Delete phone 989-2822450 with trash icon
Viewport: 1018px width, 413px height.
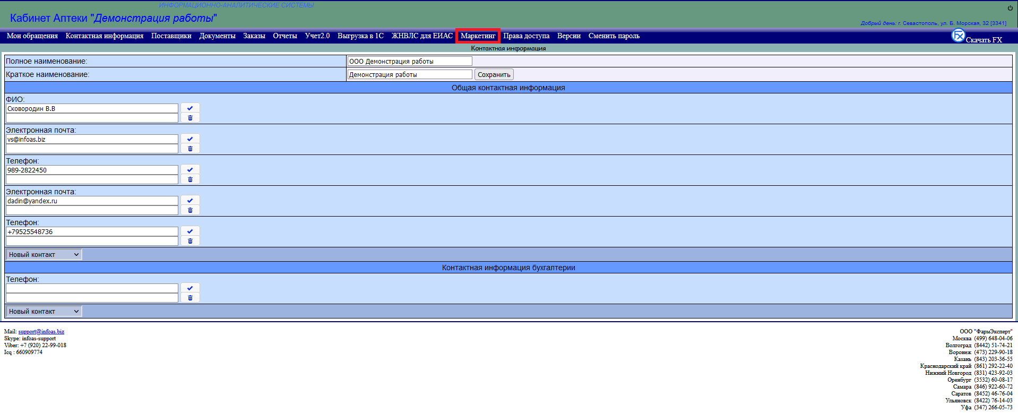coord(190,179)
